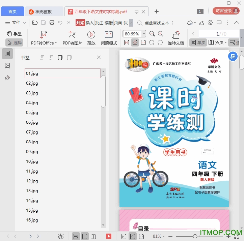Close the bookmarks panel

click(99, 57)
